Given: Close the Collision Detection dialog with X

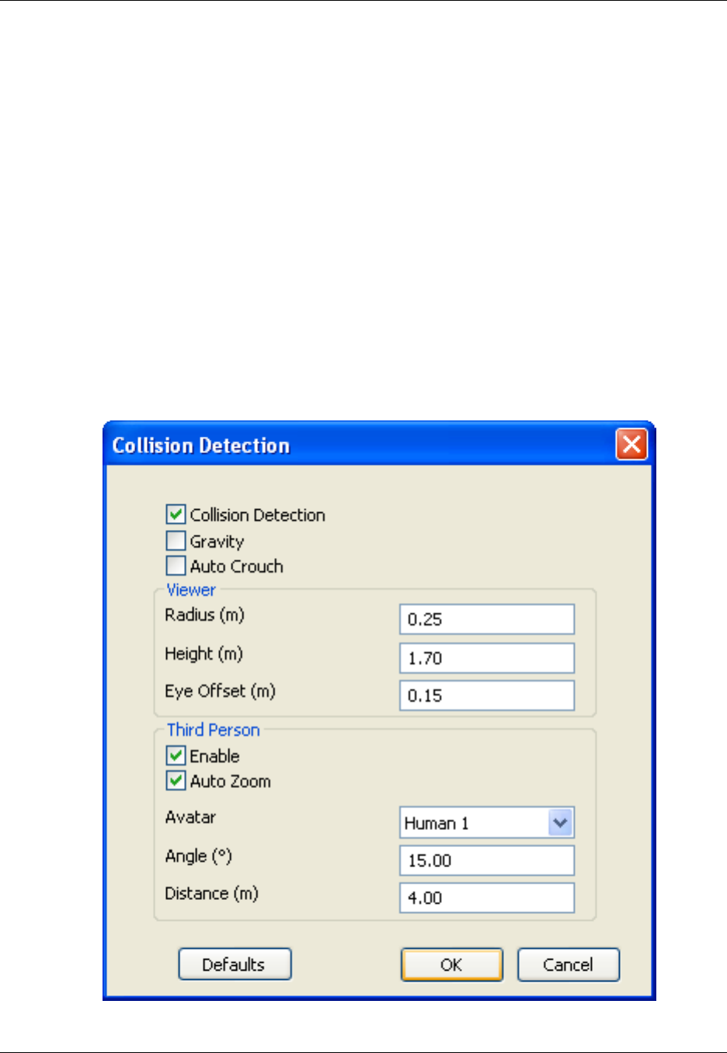Looking at the screenshot, I should (631, 445).
